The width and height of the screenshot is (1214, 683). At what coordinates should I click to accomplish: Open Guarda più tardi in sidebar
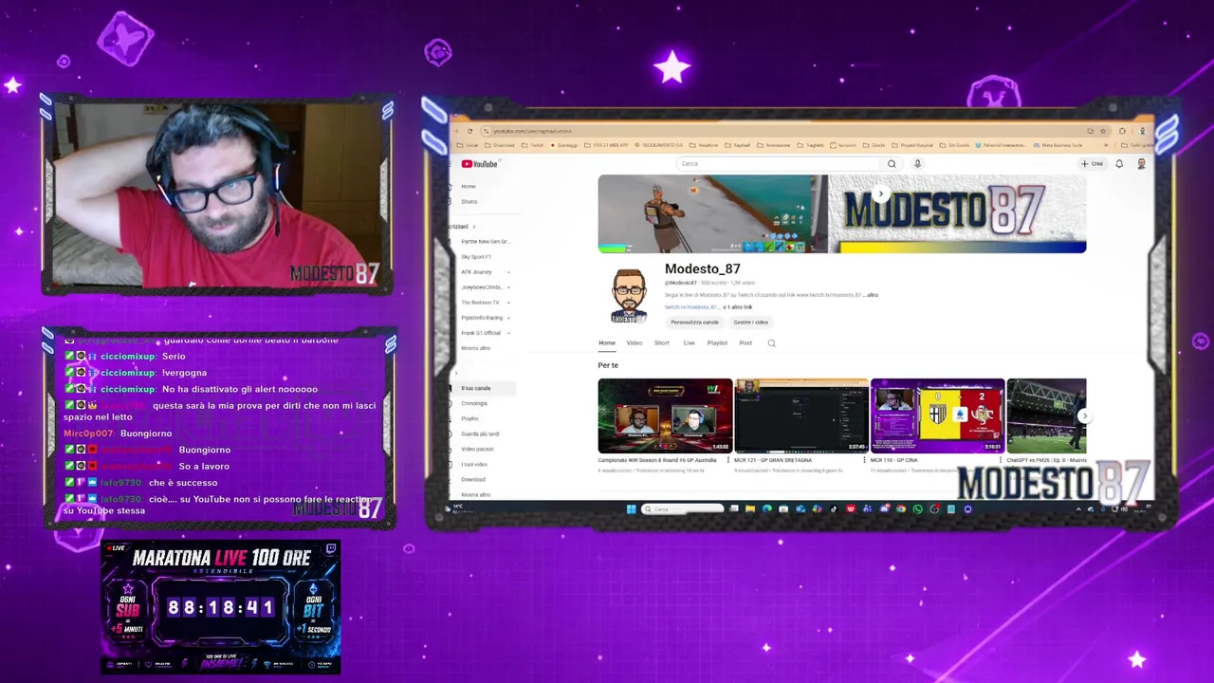480,434
